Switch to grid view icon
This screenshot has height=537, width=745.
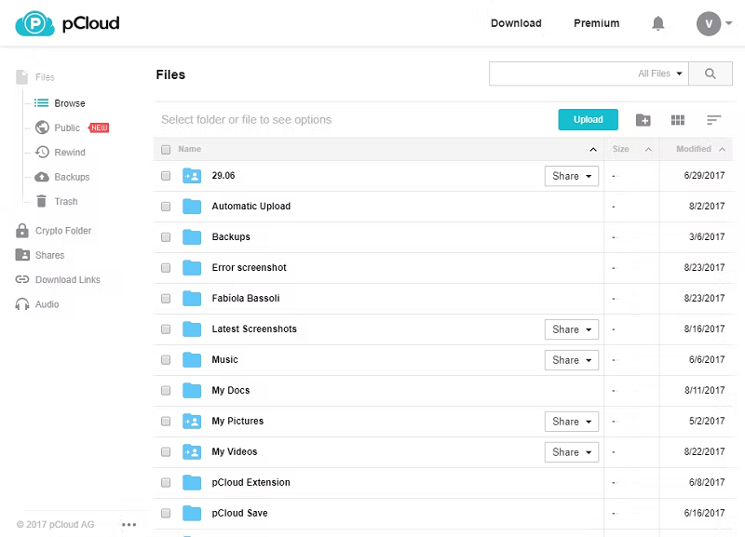pyautogui.click(x=678, y=120)
